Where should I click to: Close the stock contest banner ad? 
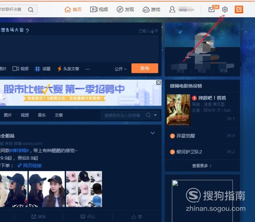[158, 82]
